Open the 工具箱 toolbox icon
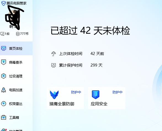Viewport: 162px width, 131px height. tap(4, 117)
